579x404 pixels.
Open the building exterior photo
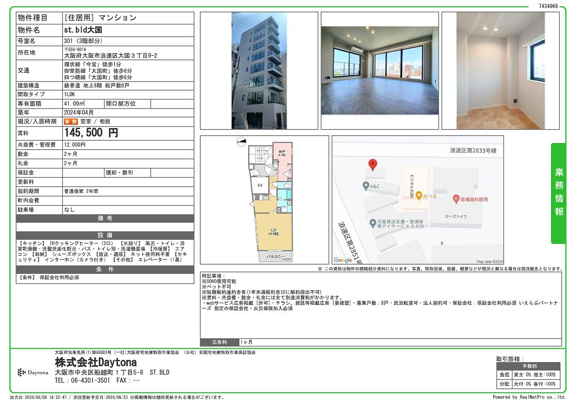(259, 70)
